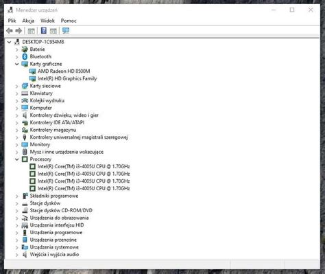Select Mysz i inne urządzenia wskazujące label
Screen dimensions: 325x274
click(67, 152)
